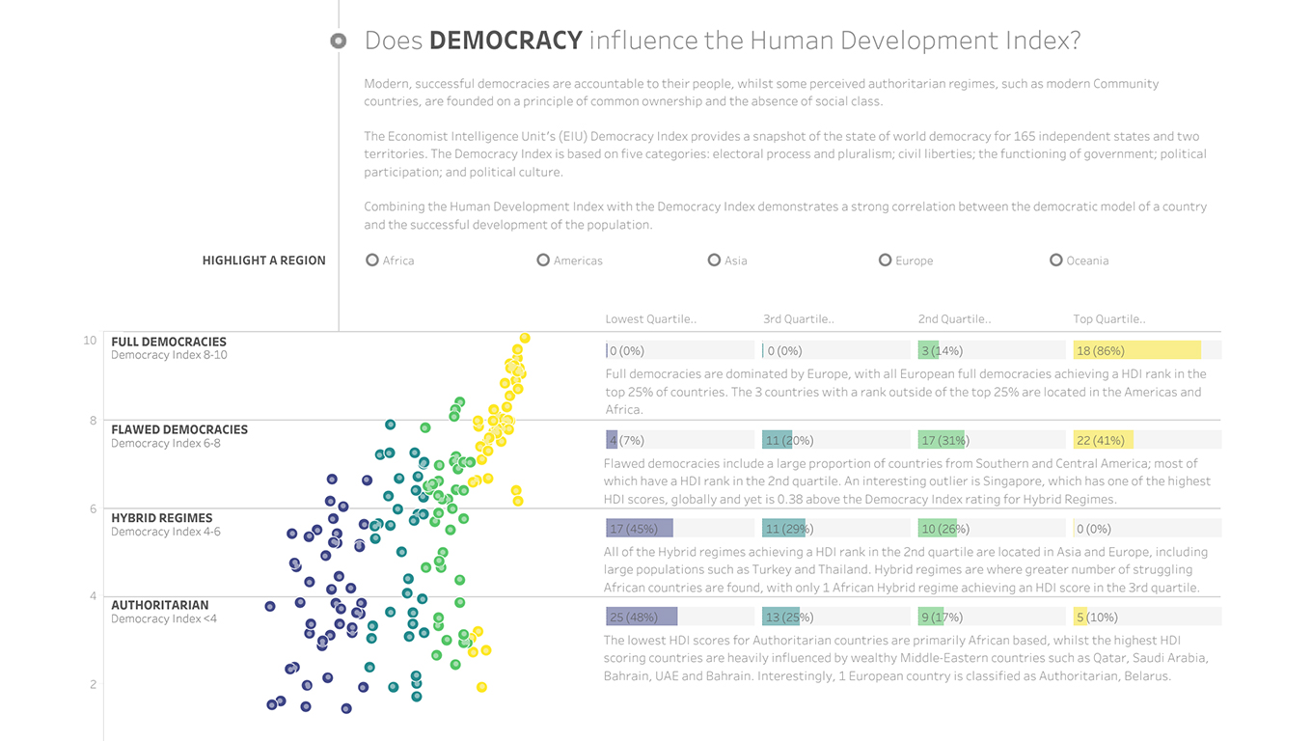1312x741 pixels.
Task: Enable the Oceania region highlight
Action: click(x=1056, y=261)
